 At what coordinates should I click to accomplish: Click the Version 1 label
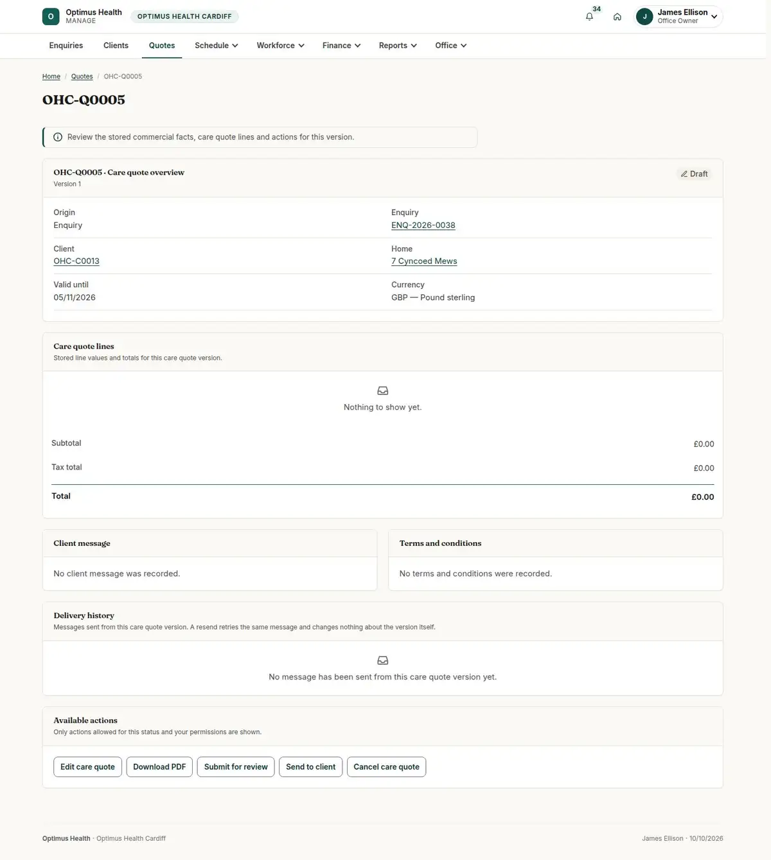(x=67, y=184)
